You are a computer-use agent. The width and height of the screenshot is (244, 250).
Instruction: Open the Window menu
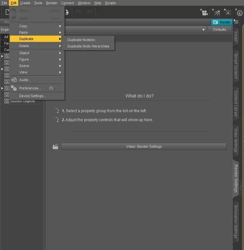pos(84,3)
